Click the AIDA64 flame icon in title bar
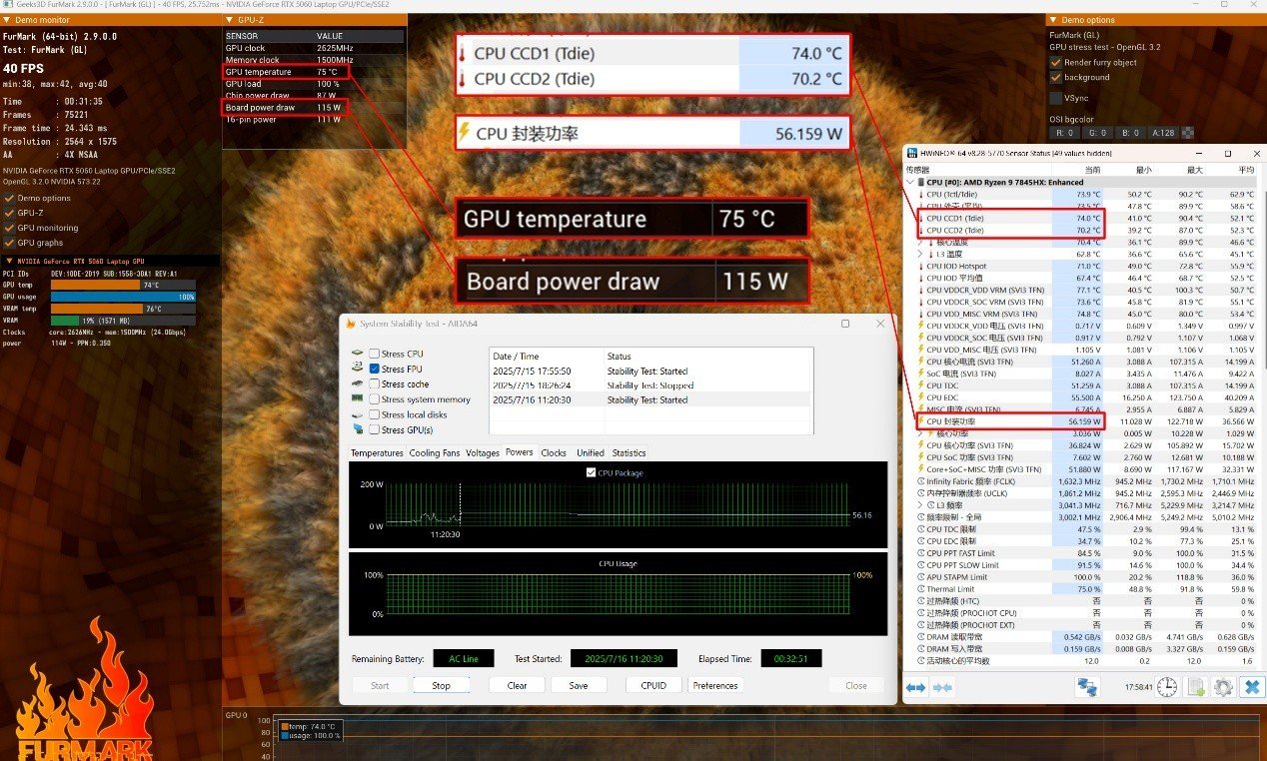 point(350,324)
